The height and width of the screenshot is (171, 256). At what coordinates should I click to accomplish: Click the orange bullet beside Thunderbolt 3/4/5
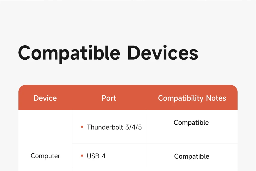click(82, 127)
